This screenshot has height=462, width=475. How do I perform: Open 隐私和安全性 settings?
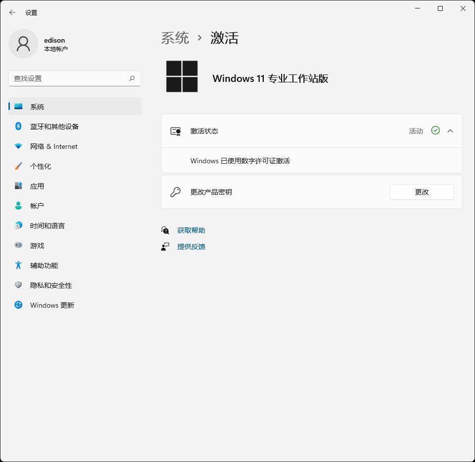click(x=52, y=285)
